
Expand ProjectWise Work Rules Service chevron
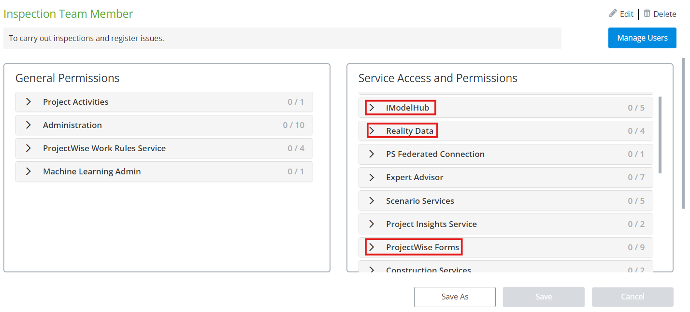point(29,148)
